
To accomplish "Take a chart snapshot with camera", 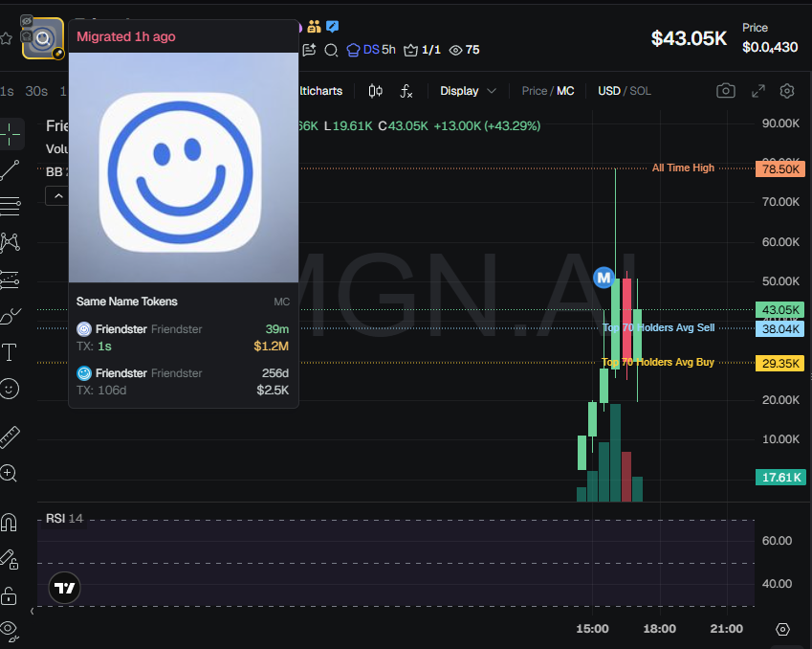I will pos(726,91).
